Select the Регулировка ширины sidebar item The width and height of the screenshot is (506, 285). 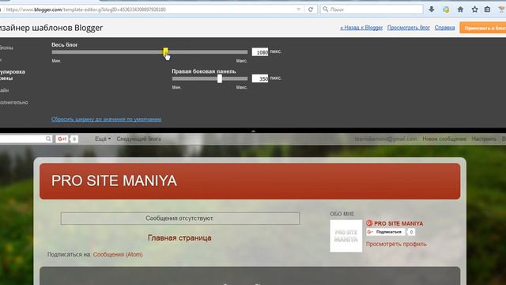tap(13, 75)
